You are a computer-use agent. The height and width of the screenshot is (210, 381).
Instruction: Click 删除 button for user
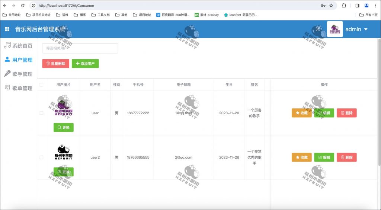(x=347, y=113)
